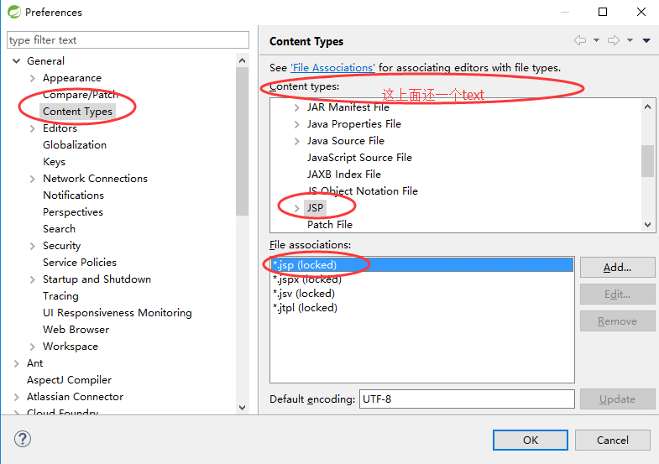659x464 pixels.
Task: Open the Keys preference page
Action: coord(54,162)
